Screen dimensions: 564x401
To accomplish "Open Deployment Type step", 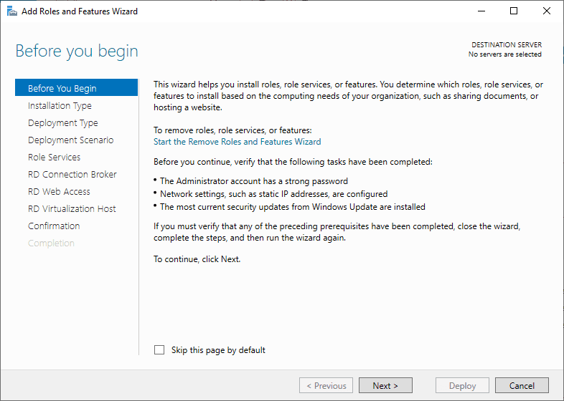I will coord(63,123).
